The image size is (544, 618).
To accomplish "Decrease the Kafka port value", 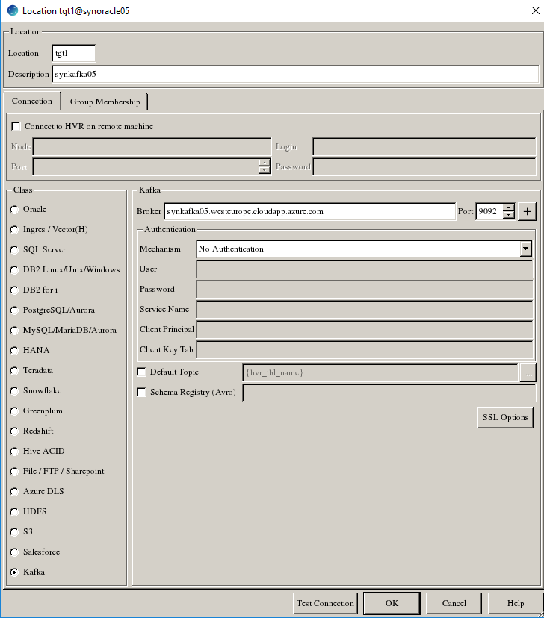I will [x=509, y=215].
